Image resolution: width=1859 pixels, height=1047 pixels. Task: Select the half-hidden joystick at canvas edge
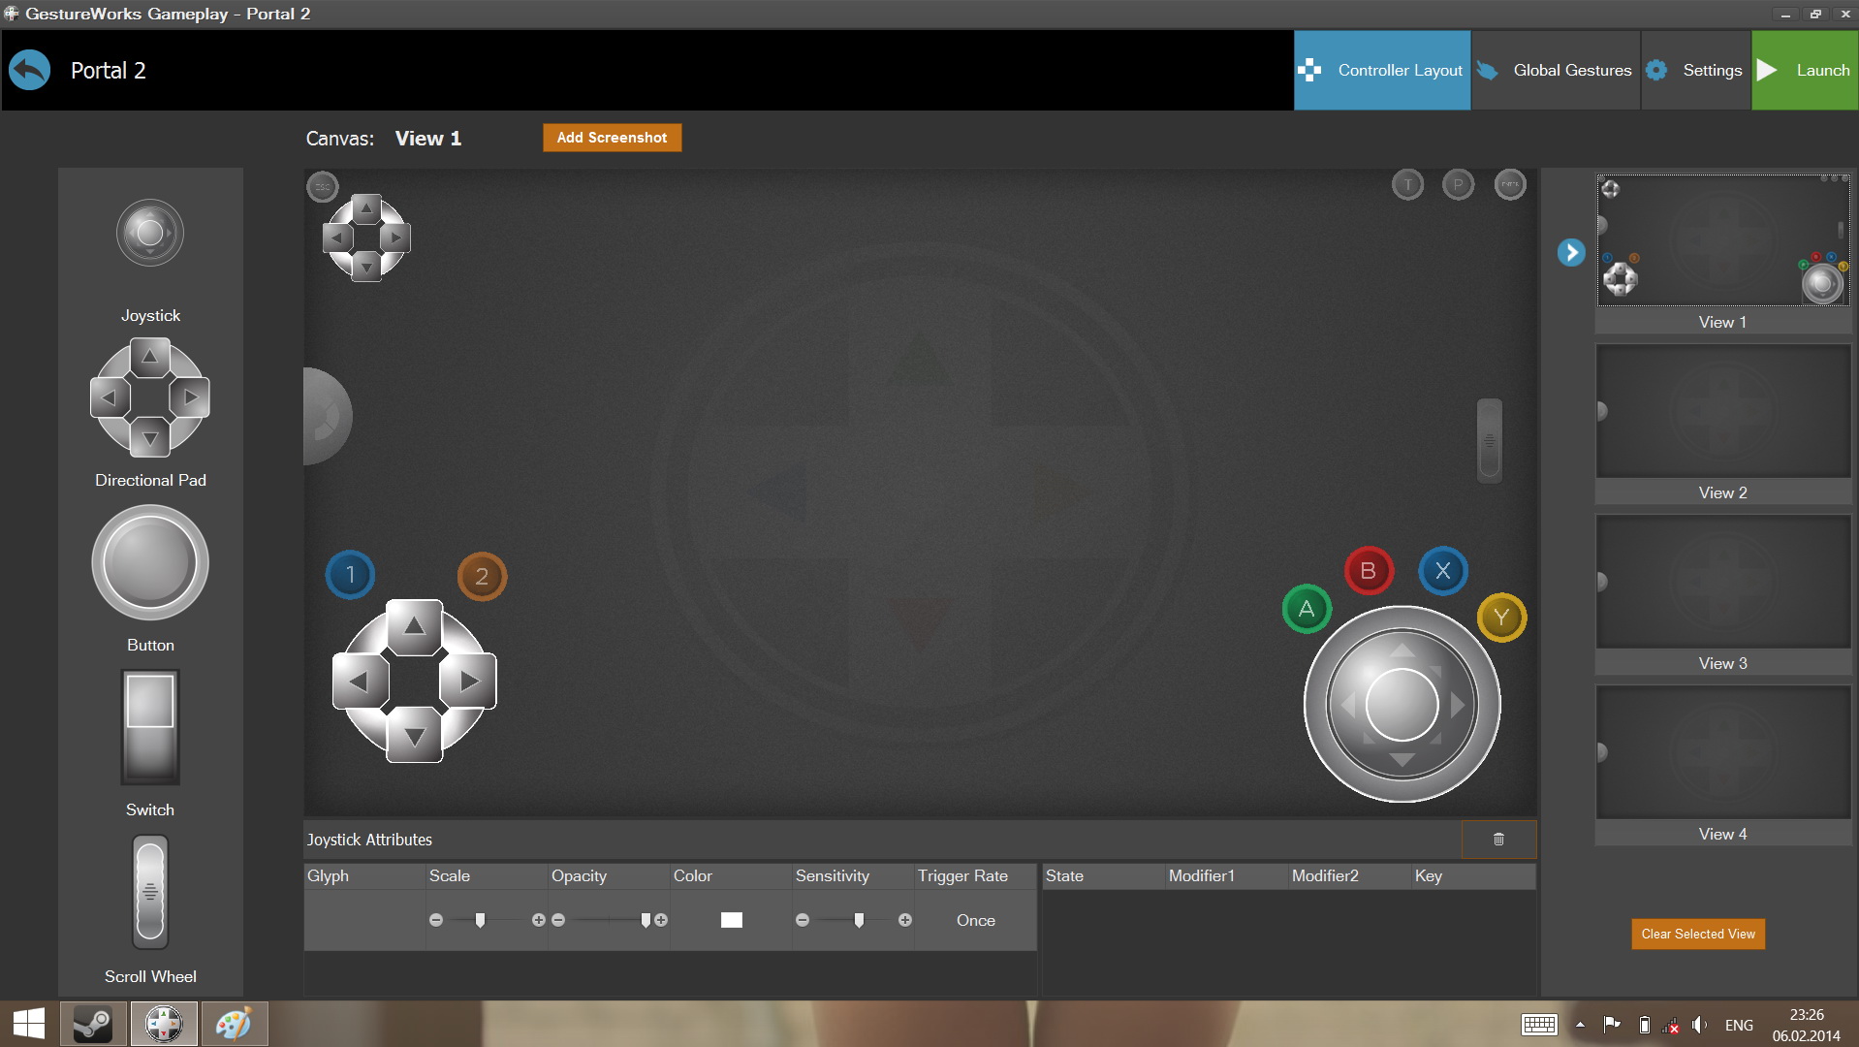point(328,416)
